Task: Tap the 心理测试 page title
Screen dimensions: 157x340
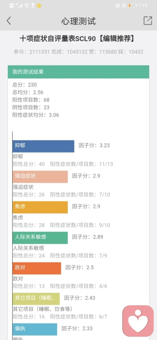Action: [x=78, y=21]
